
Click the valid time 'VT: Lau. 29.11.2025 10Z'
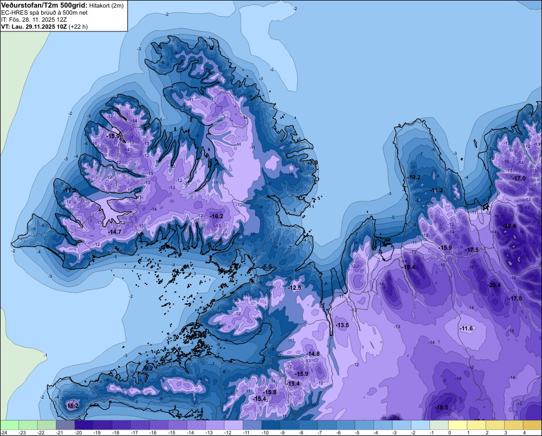(x=34, y=27)
